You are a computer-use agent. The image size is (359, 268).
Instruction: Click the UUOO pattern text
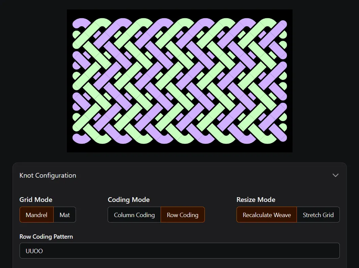pos(34,251)
